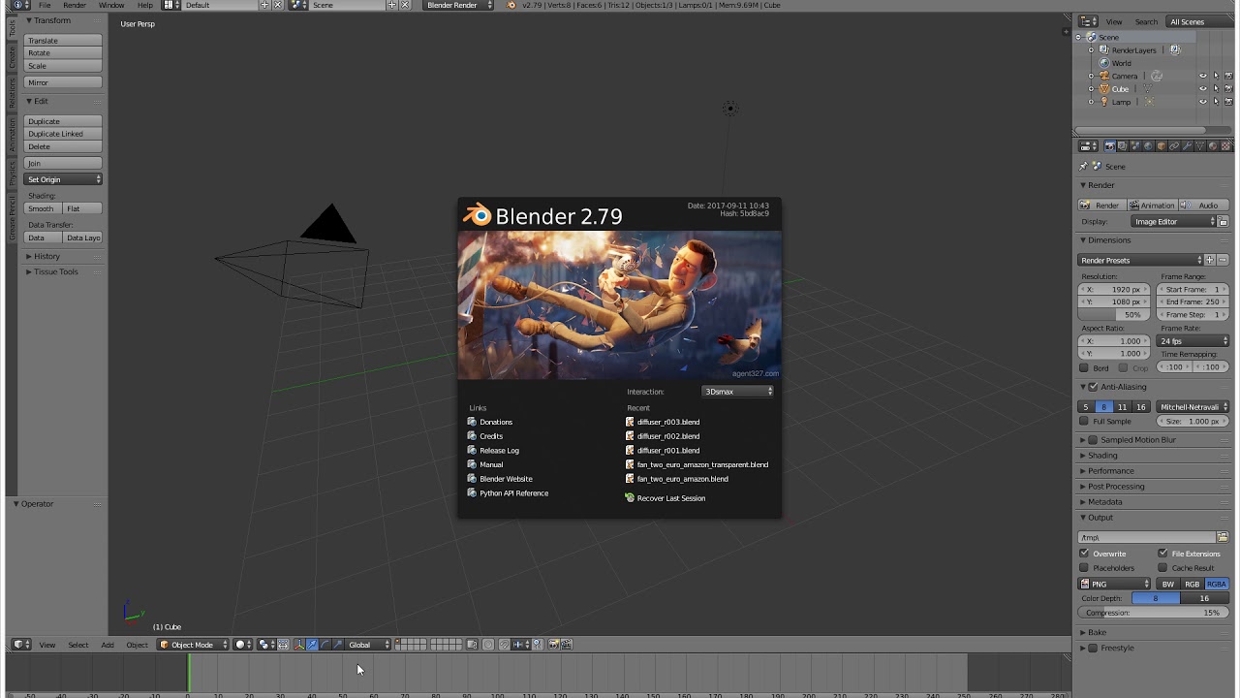Remove render preset with minus icon

point(1223,260)
